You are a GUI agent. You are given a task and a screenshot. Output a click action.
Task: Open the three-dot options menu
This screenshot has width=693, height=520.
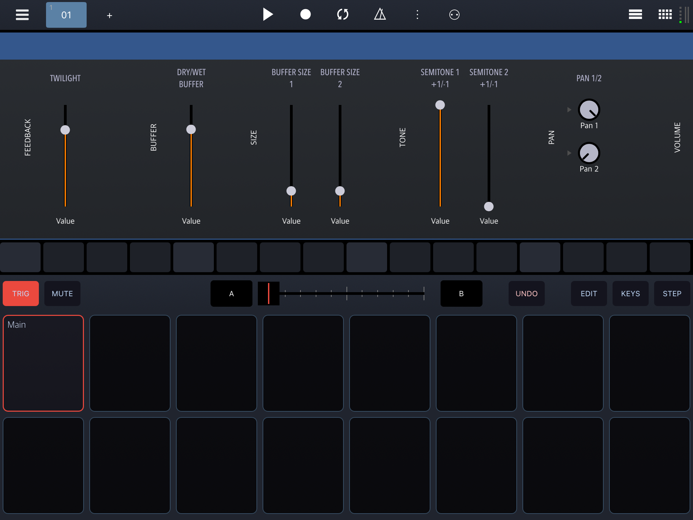point(417,15)
